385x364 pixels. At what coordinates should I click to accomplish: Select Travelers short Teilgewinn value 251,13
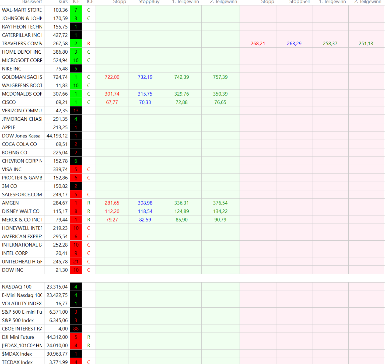[x=366, y=44]
